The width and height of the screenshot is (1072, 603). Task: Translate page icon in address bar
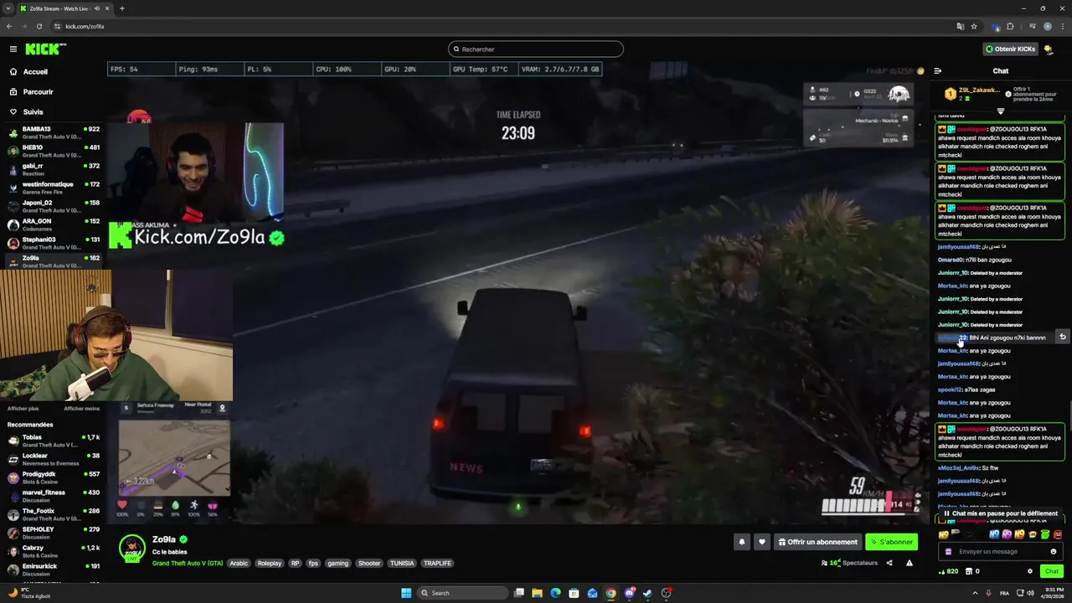(x=961, y=26)
